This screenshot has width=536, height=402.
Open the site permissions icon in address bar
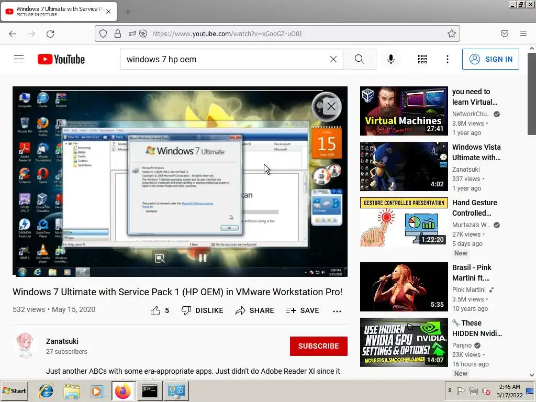[x=132, y=33]
